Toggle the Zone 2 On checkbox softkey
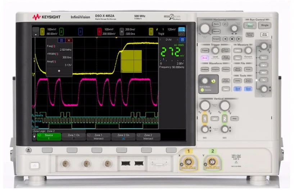 [x=123, y=136]
